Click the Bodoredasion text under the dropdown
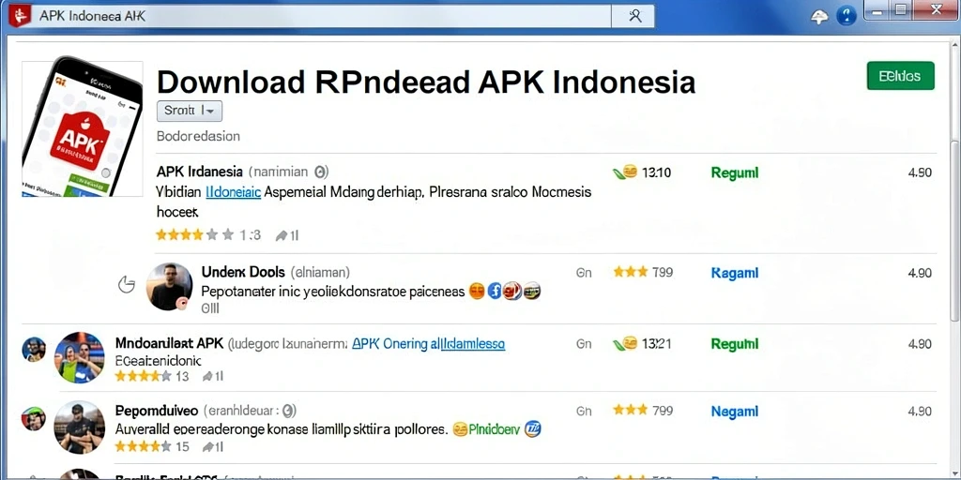Image resolution: width=961 pixels, height=480 pixels. [x=199, y=136]
